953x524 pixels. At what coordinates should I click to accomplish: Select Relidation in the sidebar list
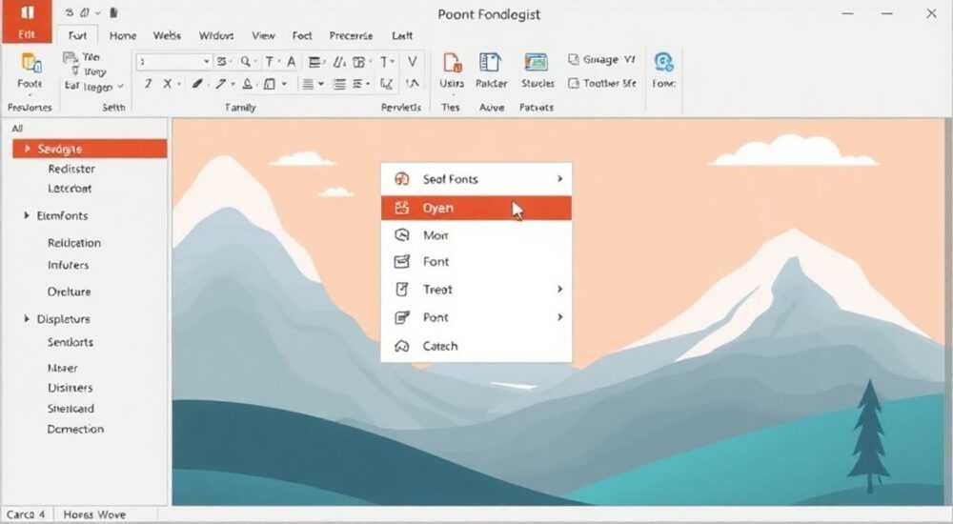pyautogui.click(x=74, y=243)
